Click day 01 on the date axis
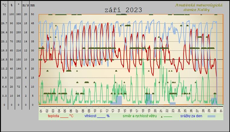The height and width of the screenshot is (132, 230). [41, 111]
